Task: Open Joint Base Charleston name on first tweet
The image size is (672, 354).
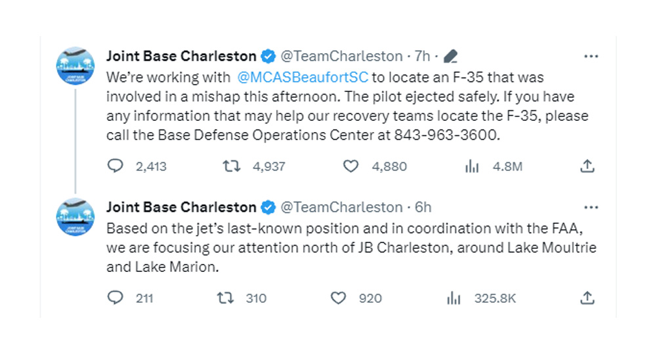Action: tap(181, 56)
